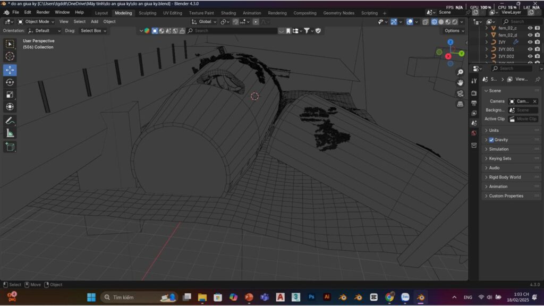The width and height of the screenshot is (544, 306).
Task: Open the Render menu
Action: pyautogui.click(x=43, y=12)
